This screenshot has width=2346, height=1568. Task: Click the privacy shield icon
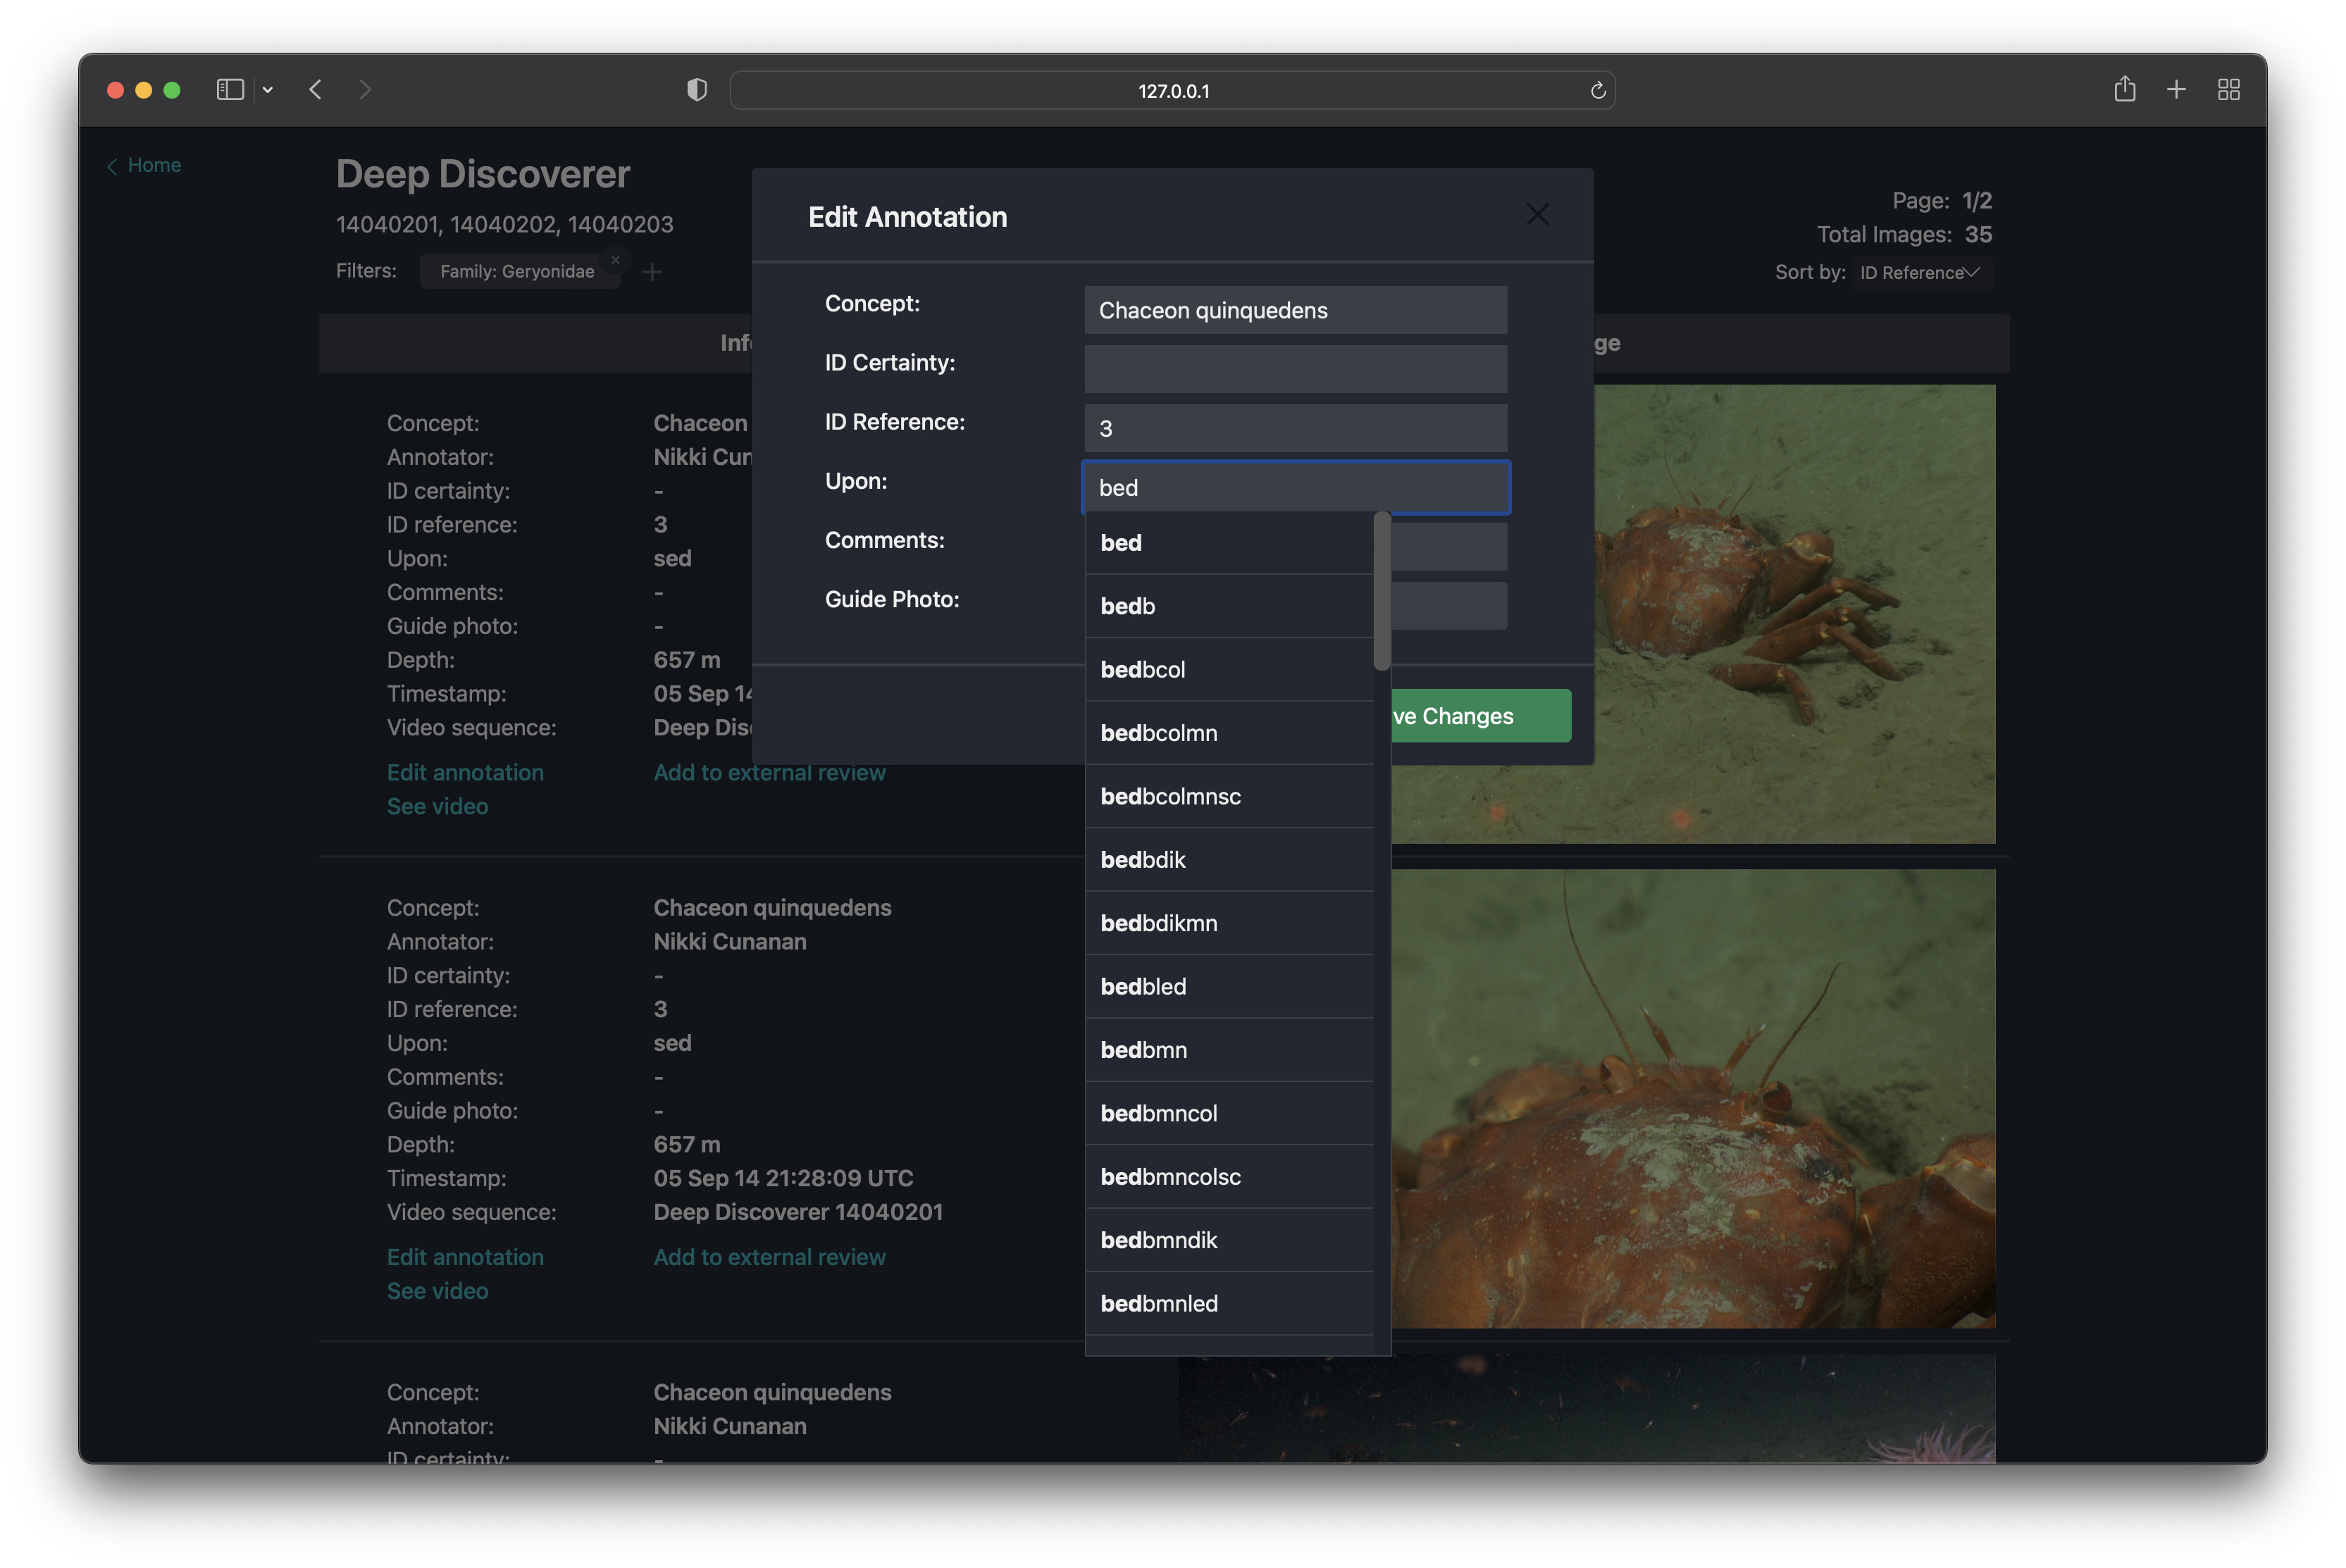pos(697,90)
